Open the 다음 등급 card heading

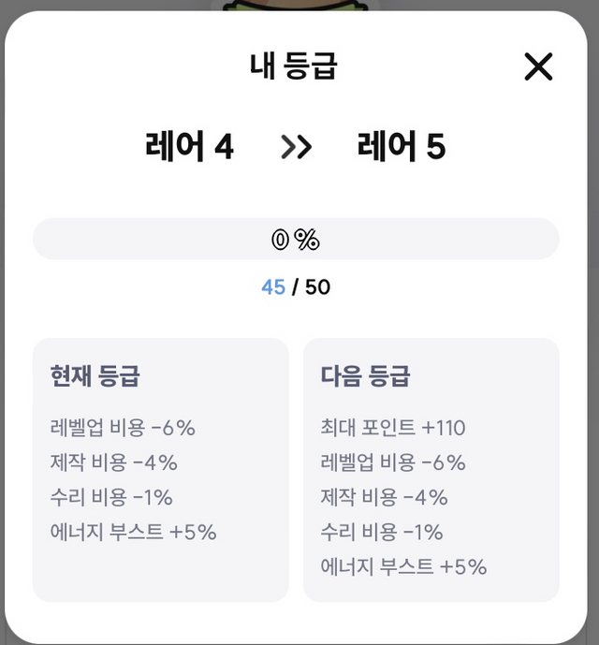point(365,375)
